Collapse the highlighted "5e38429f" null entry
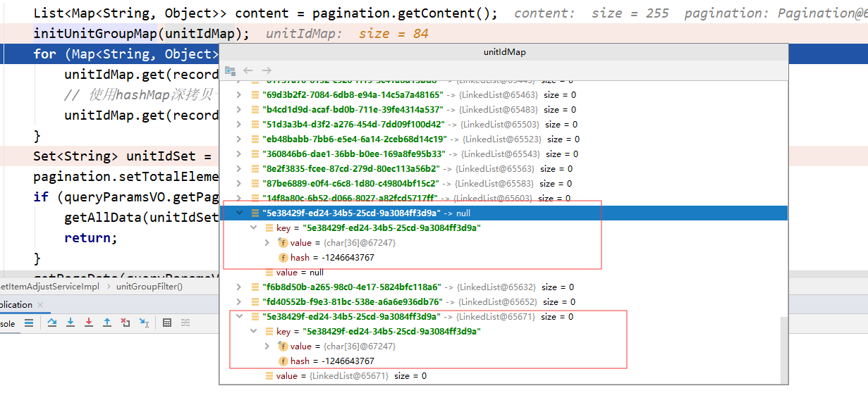Viewport: 868px width, 412px height. point(238,213)
